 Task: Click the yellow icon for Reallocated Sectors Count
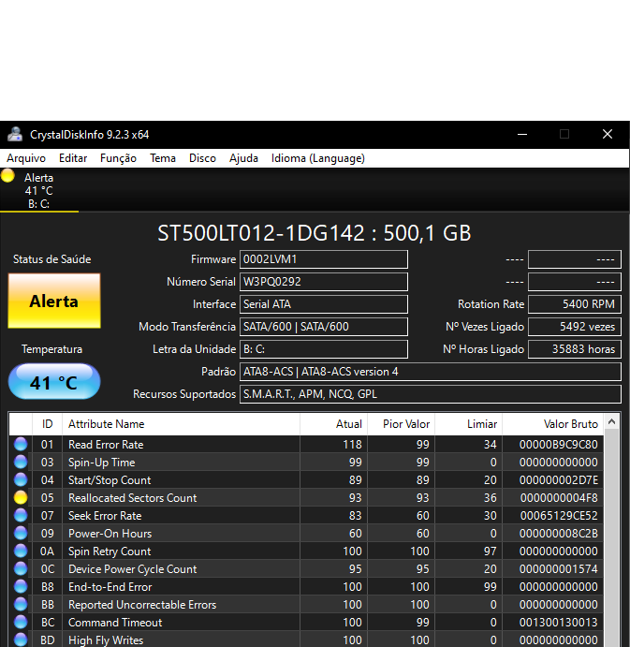click(21, 497)
